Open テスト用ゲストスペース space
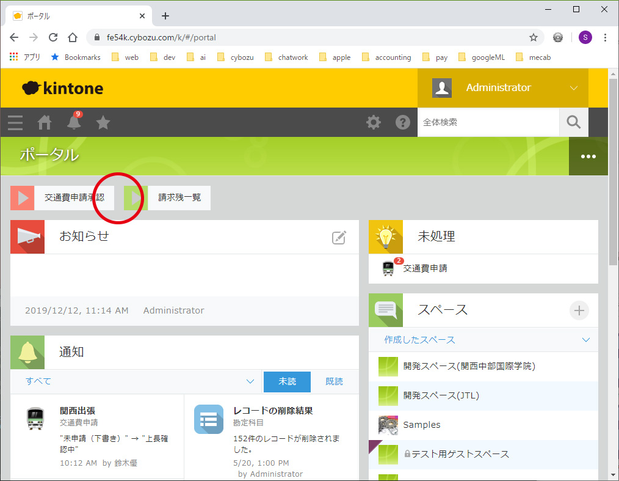The image size is (619, 481). point(460,454)
